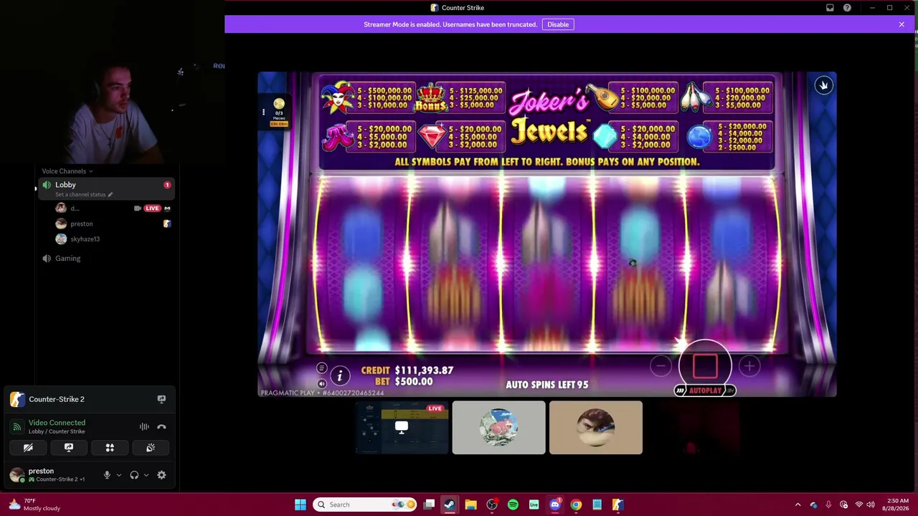Open Spotify from the taskbar
The width and height of the screenshot is (918, 516).
point(513,505)
